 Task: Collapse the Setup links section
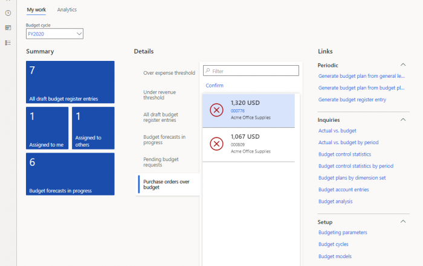[403, 221]
